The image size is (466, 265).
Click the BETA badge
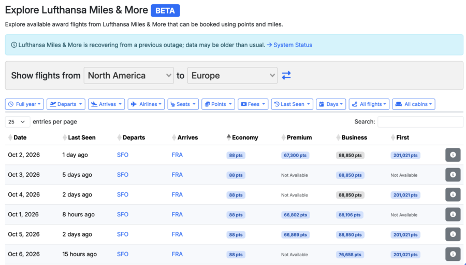tap(165, 11)
